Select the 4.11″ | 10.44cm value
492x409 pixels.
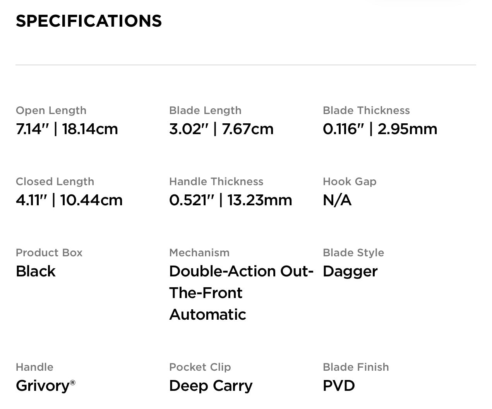tap(69, 200)
